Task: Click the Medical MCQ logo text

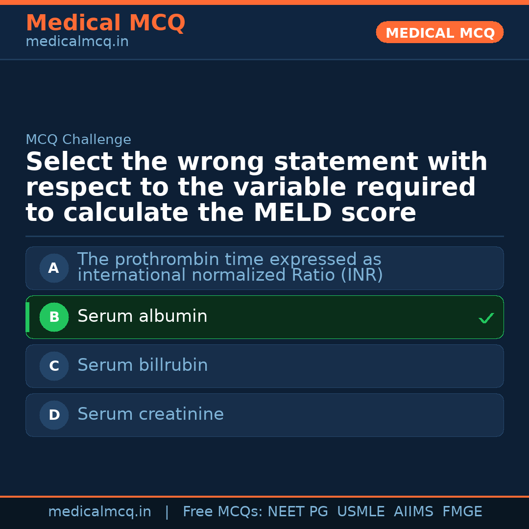Action: [x=105, y=23]
